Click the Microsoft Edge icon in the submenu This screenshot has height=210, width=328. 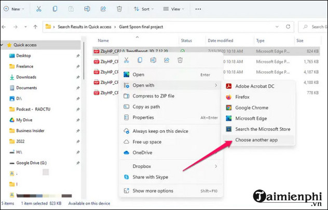229,118
